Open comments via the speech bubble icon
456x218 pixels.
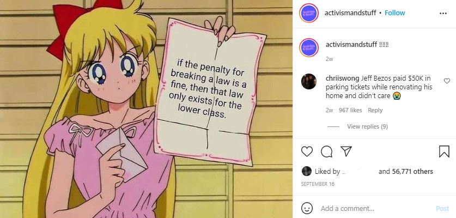pos(326,152)
